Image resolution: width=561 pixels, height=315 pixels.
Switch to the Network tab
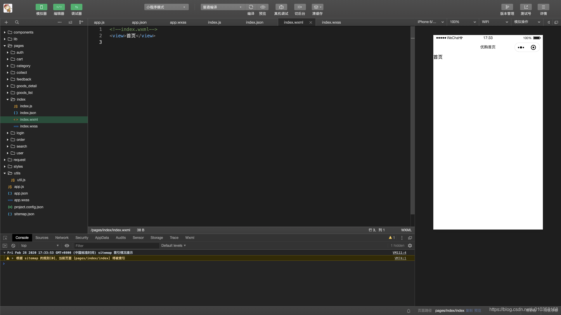tap(62, 238)
